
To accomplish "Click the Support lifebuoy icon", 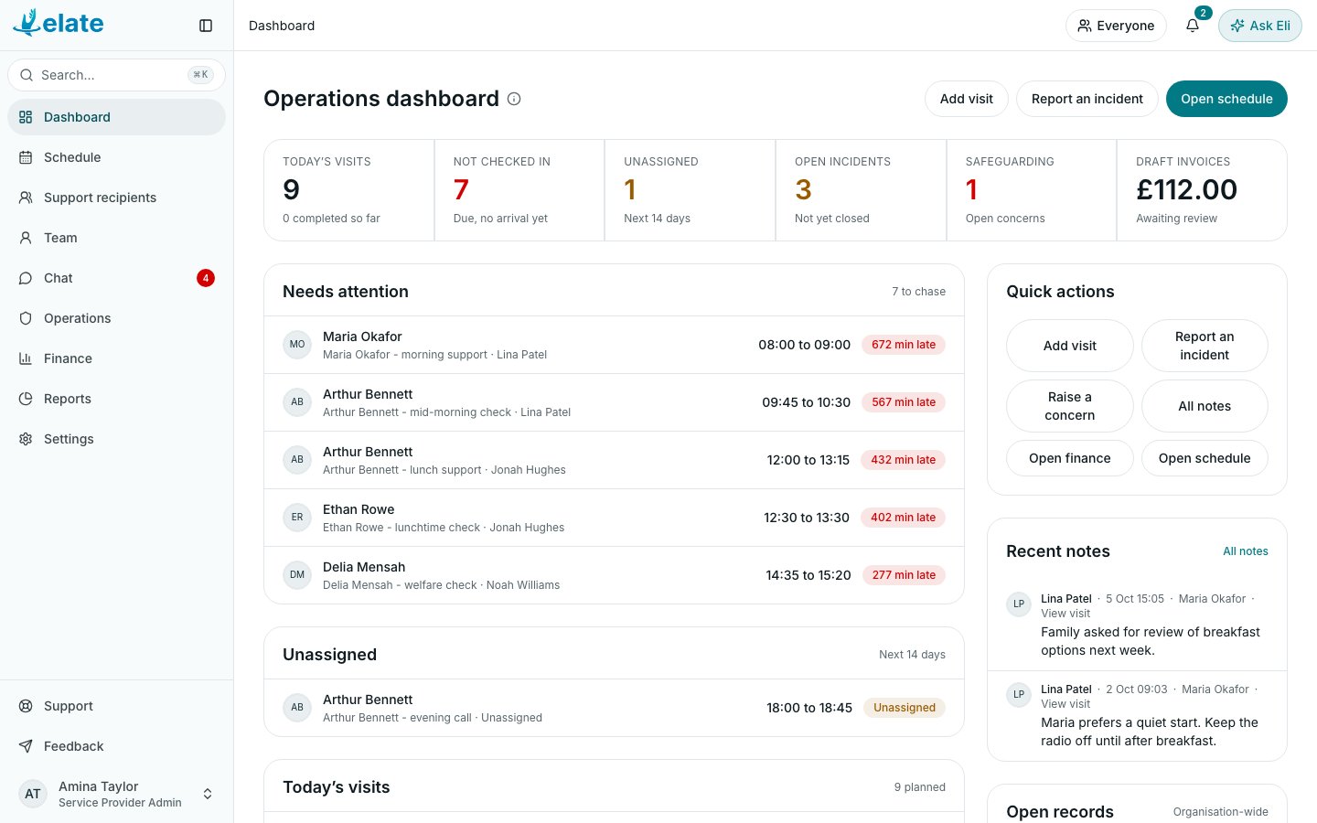I will click(26, 706).
